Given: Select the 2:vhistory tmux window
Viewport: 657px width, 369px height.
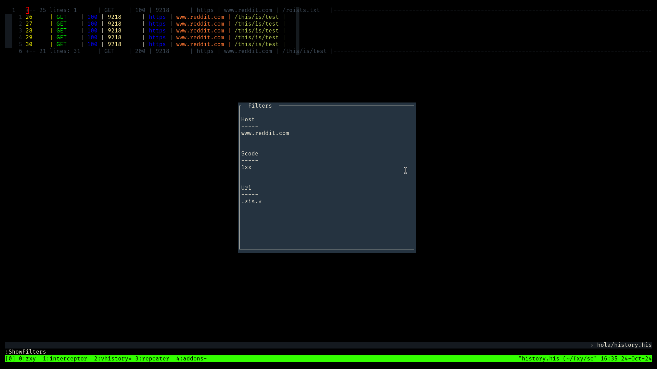Looking at the screenshot, I should [x=113, y=359].
